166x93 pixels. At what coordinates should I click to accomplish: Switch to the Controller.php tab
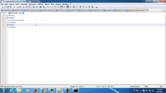point(96,10)
